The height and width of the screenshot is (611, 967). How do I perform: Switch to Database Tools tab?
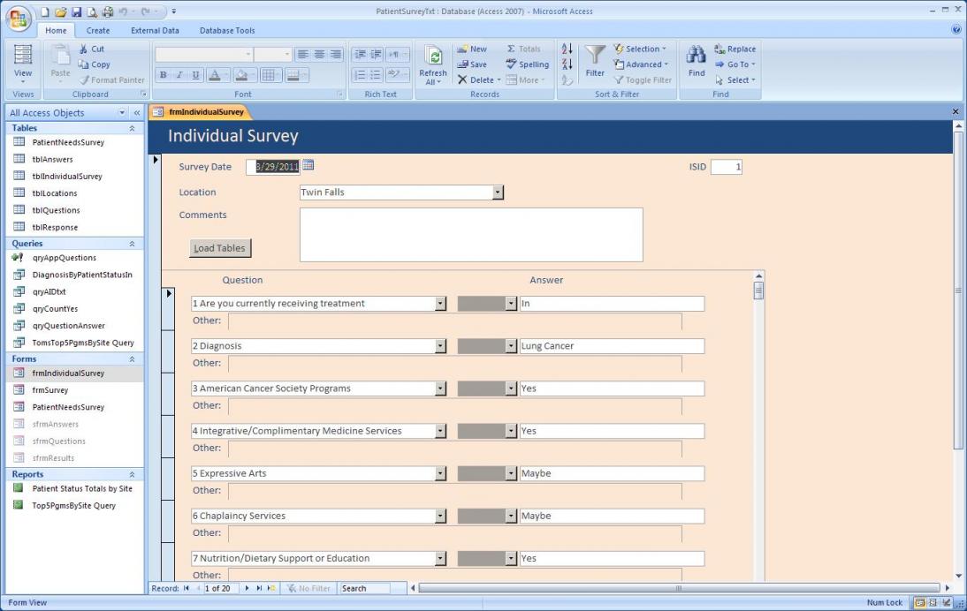226,30
